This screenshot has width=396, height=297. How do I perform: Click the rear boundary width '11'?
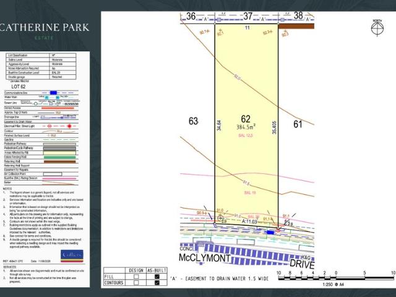click(x=247, y=27)
